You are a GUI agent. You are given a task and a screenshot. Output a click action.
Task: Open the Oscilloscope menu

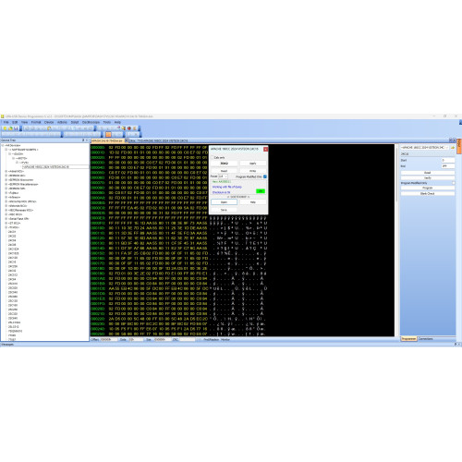(91, 122)
